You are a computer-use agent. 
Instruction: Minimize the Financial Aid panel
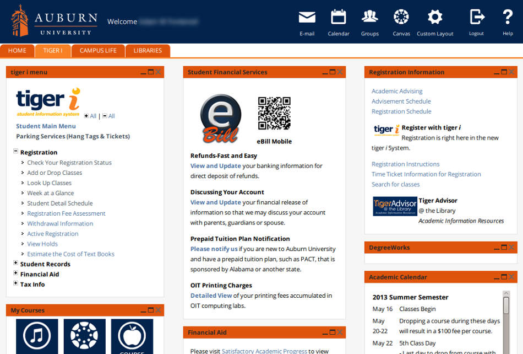(x=325, y=332)
